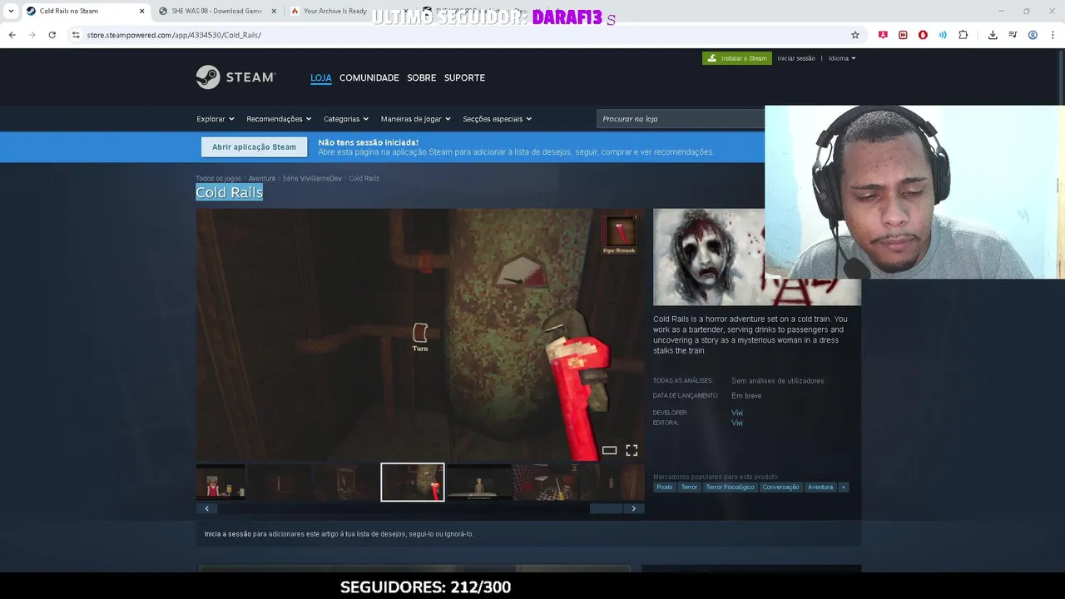
Task: Click Abrir aplicação Steam button
Action: pos(254,147)
